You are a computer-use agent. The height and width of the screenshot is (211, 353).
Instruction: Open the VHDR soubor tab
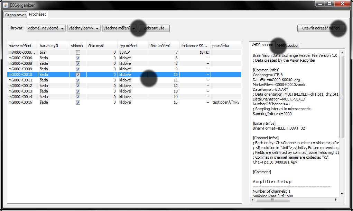(x=262, y=45)
